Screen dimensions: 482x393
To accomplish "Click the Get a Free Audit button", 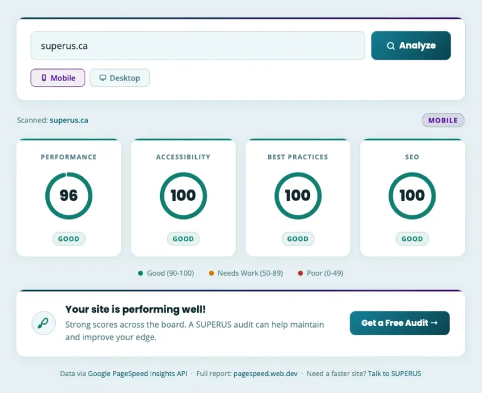I will click(x=400, y=323).
